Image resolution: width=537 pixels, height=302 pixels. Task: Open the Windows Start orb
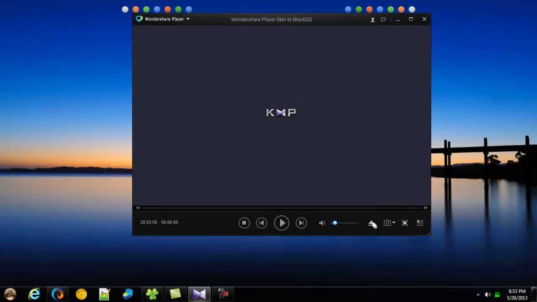(x=10, y=294)
